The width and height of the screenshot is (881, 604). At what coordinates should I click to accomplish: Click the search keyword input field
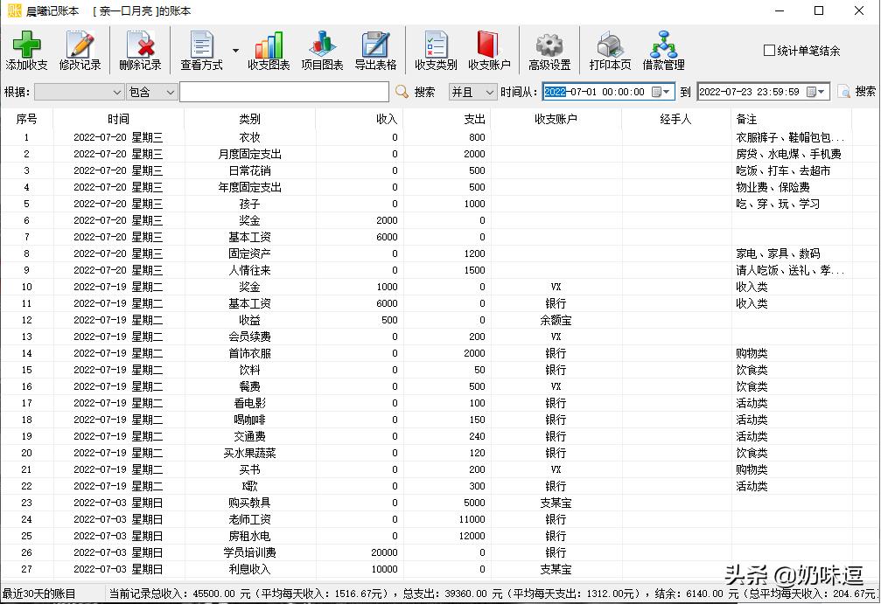pyautogui.click(x=284, y=91)
